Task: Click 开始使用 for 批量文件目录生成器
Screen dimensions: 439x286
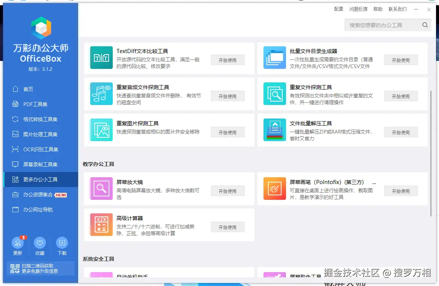Action: point(401,60)
